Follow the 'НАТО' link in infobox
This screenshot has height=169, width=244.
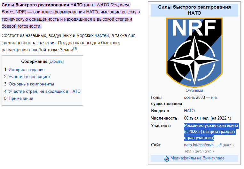click(189, 111)
